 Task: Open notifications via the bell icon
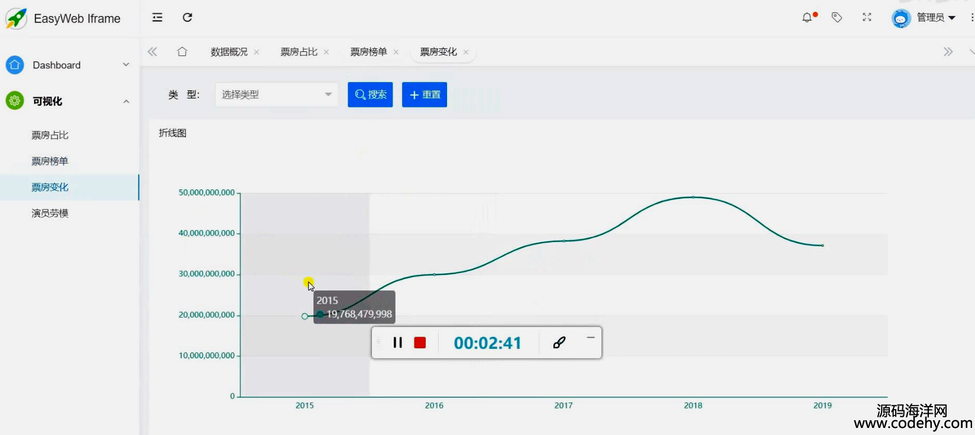tap(807, 18)
